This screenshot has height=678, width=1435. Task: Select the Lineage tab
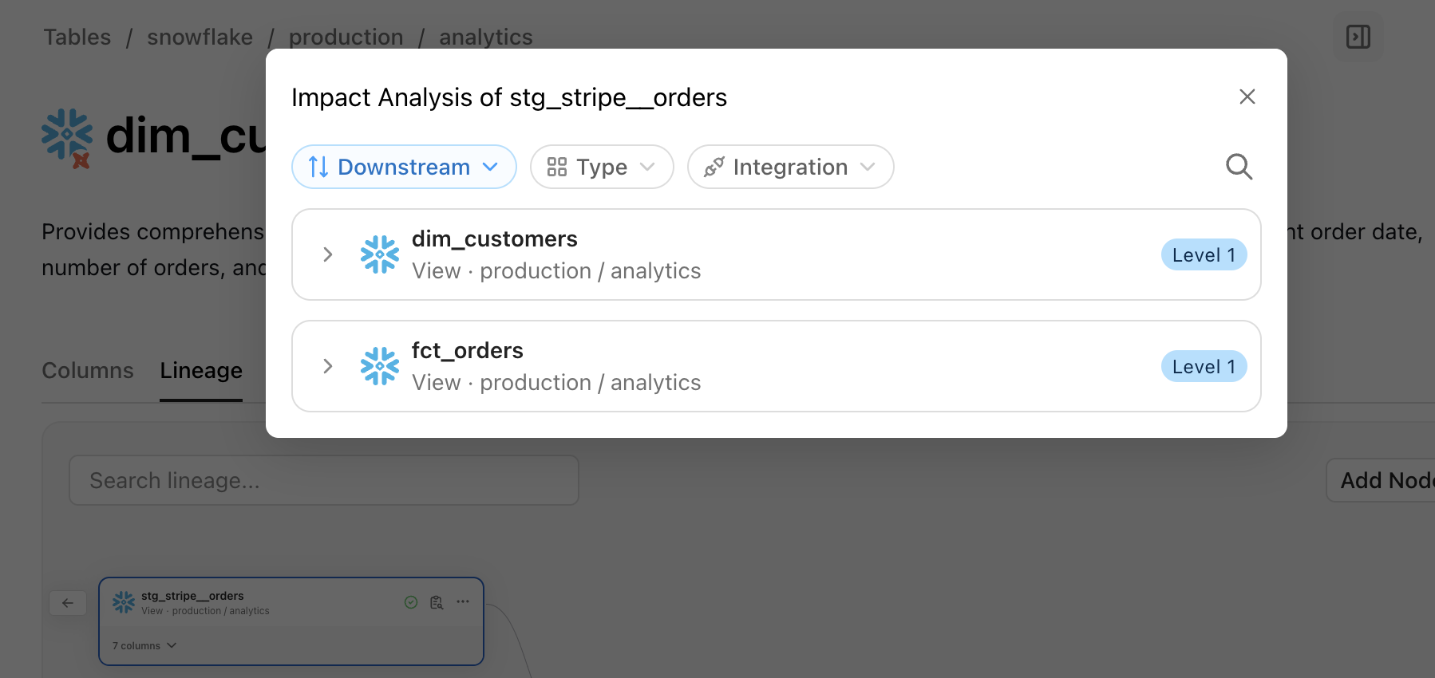coord(201,371)
